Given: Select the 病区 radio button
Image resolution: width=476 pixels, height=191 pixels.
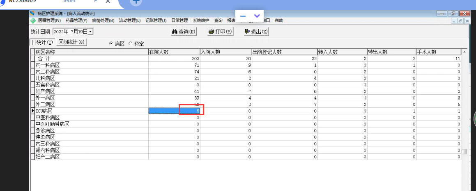Looking at the screenshot, I should (x=111, y=44).
